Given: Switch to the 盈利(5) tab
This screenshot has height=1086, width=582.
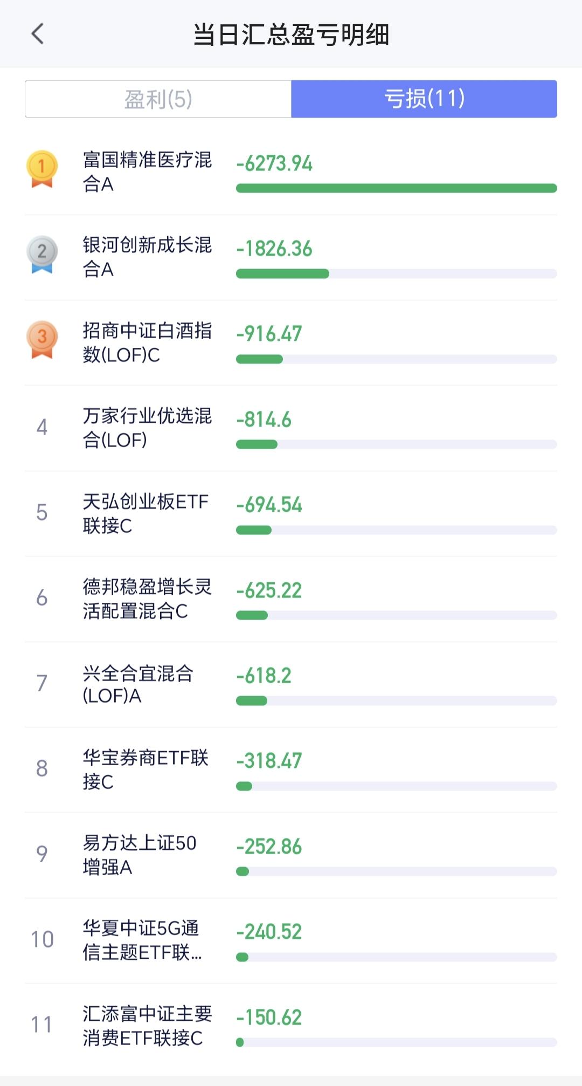Looking at the screenshot, I should 158,99.
